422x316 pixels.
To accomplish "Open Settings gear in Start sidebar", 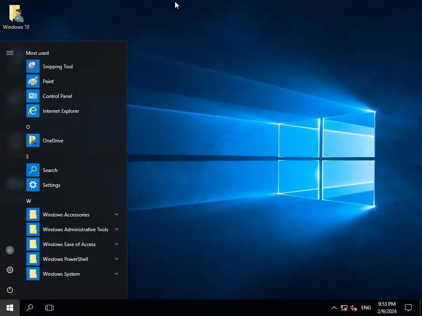I will pyautogui.click(x=10, y=270).
